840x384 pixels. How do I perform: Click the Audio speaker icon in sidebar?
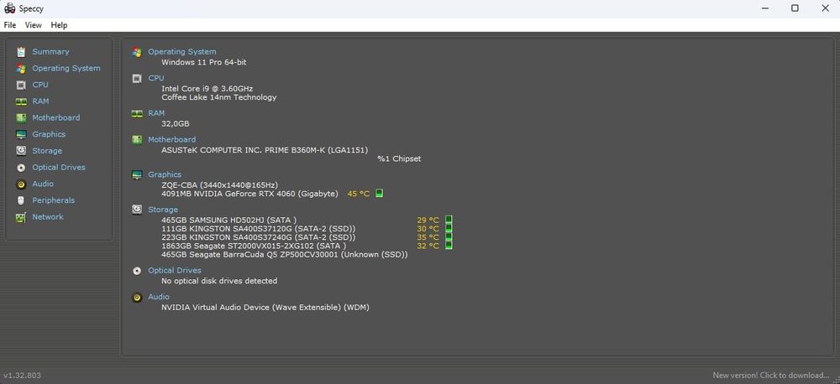(x=21, y=184)
